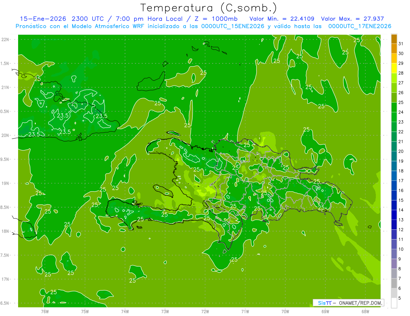Click the 71W longitude axis label
The image size is (410, 316).
point(245,311)
